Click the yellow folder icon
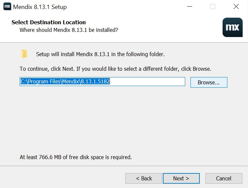 tap(24, 54)
